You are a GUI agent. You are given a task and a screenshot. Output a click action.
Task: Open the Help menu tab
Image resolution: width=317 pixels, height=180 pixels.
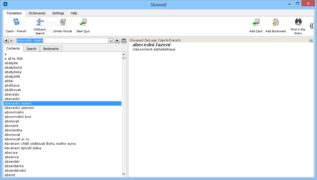click(x=74, y=13)
